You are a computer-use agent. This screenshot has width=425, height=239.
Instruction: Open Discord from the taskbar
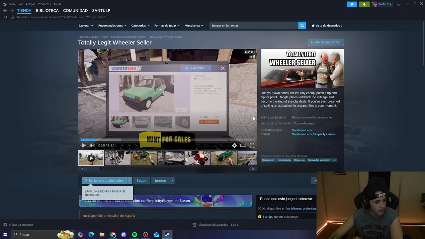click(x=124, y=235)
